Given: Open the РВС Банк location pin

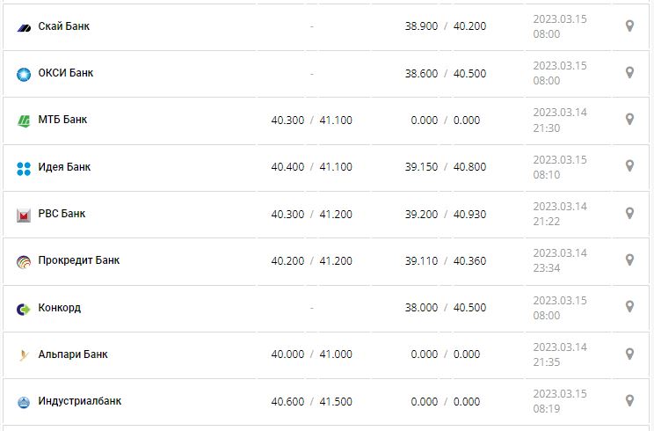Looking at the screenshot, I should (629, 213).
